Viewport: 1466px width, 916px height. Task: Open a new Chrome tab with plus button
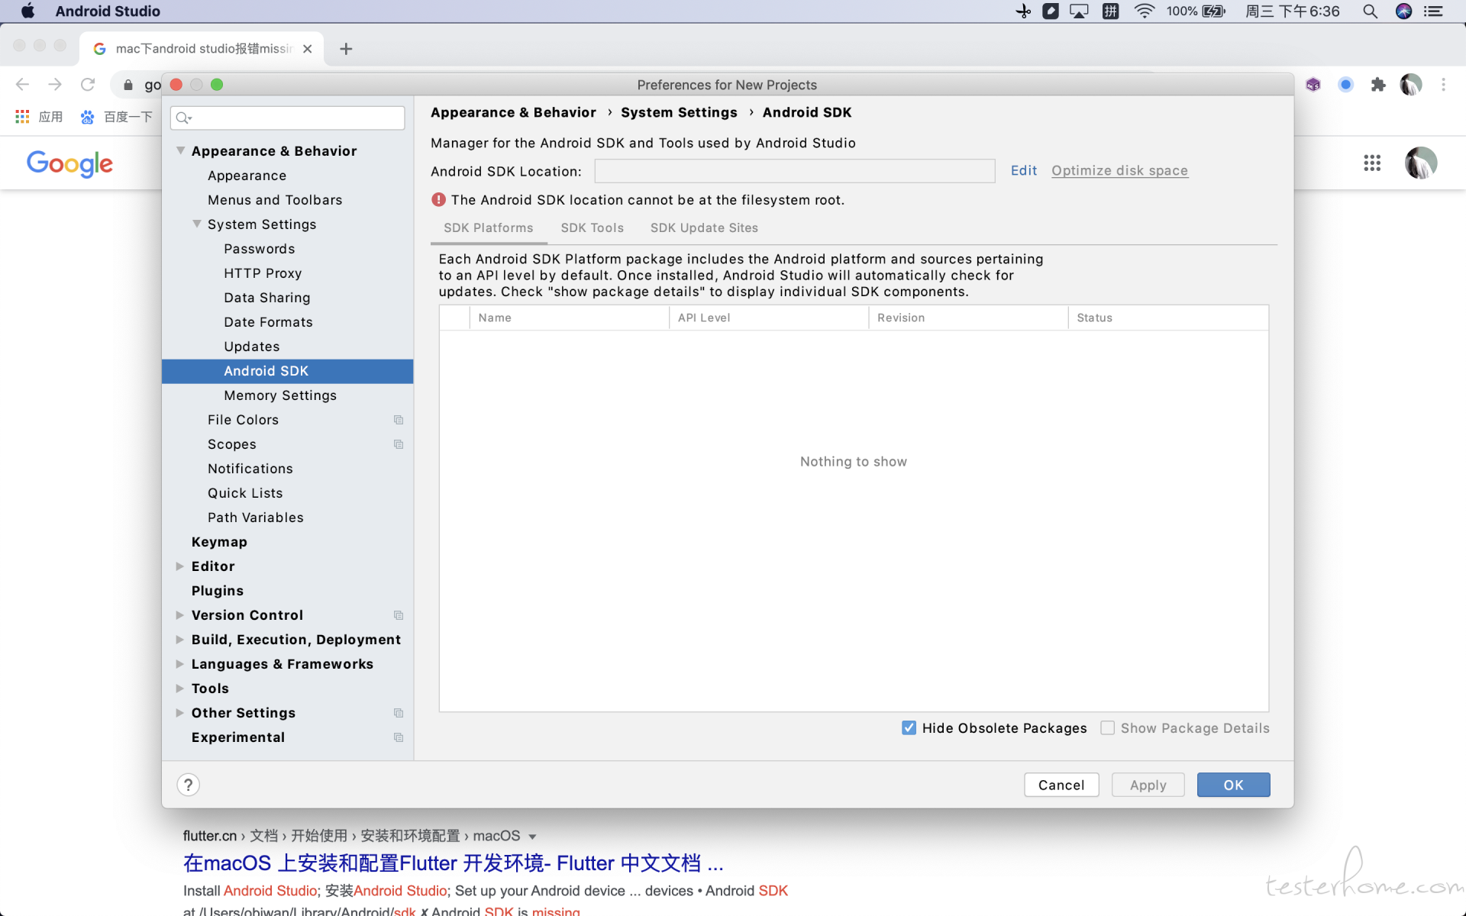pyautogui.click(x=346, y=49)
